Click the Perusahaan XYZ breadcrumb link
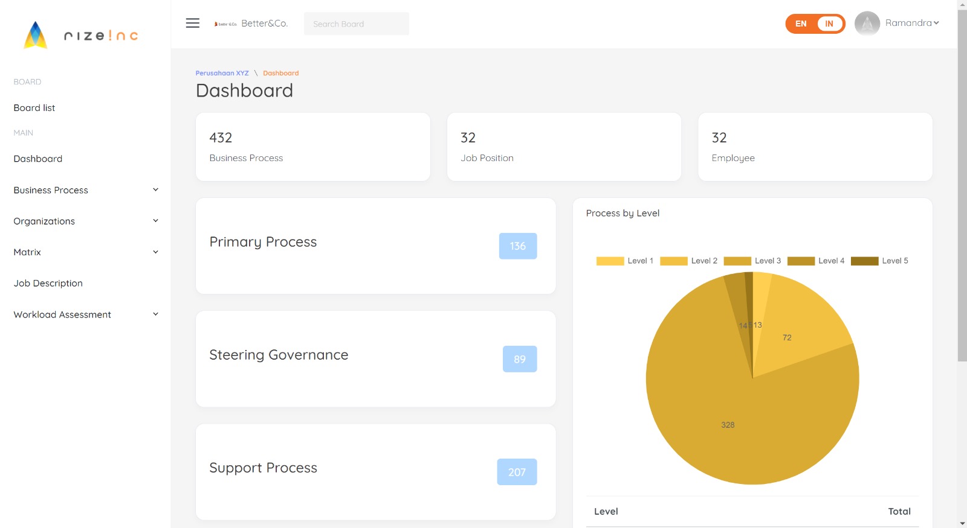 222,73
